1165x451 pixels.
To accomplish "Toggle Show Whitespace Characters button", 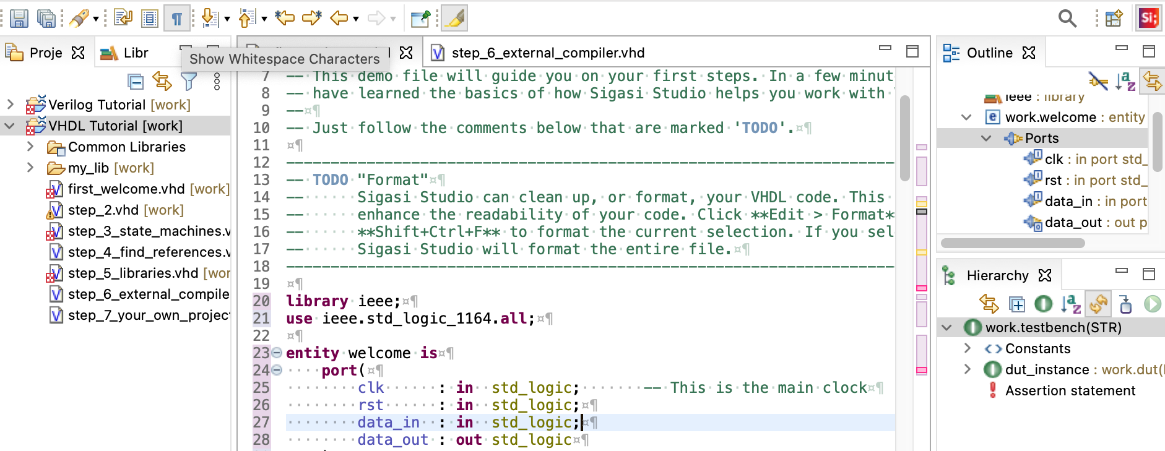I will point(176,19).
